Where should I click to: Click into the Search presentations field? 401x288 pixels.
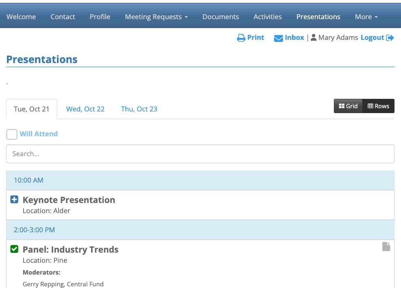(200, 154)
